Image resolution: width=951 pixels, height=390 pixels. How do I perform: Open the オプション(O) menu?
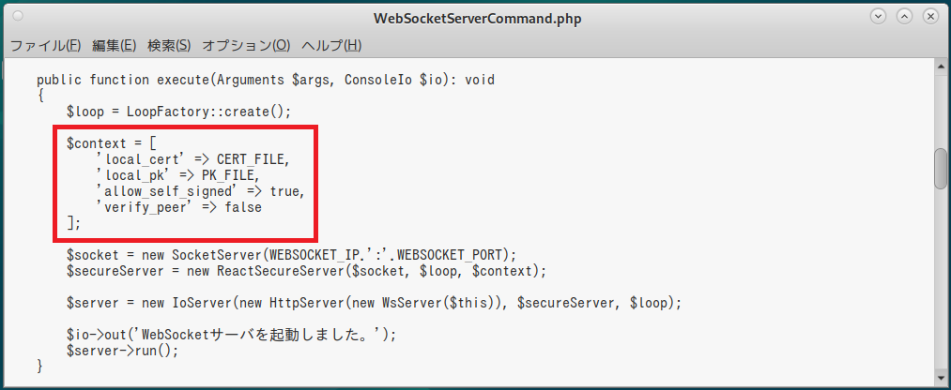click(x=246, y=45)
